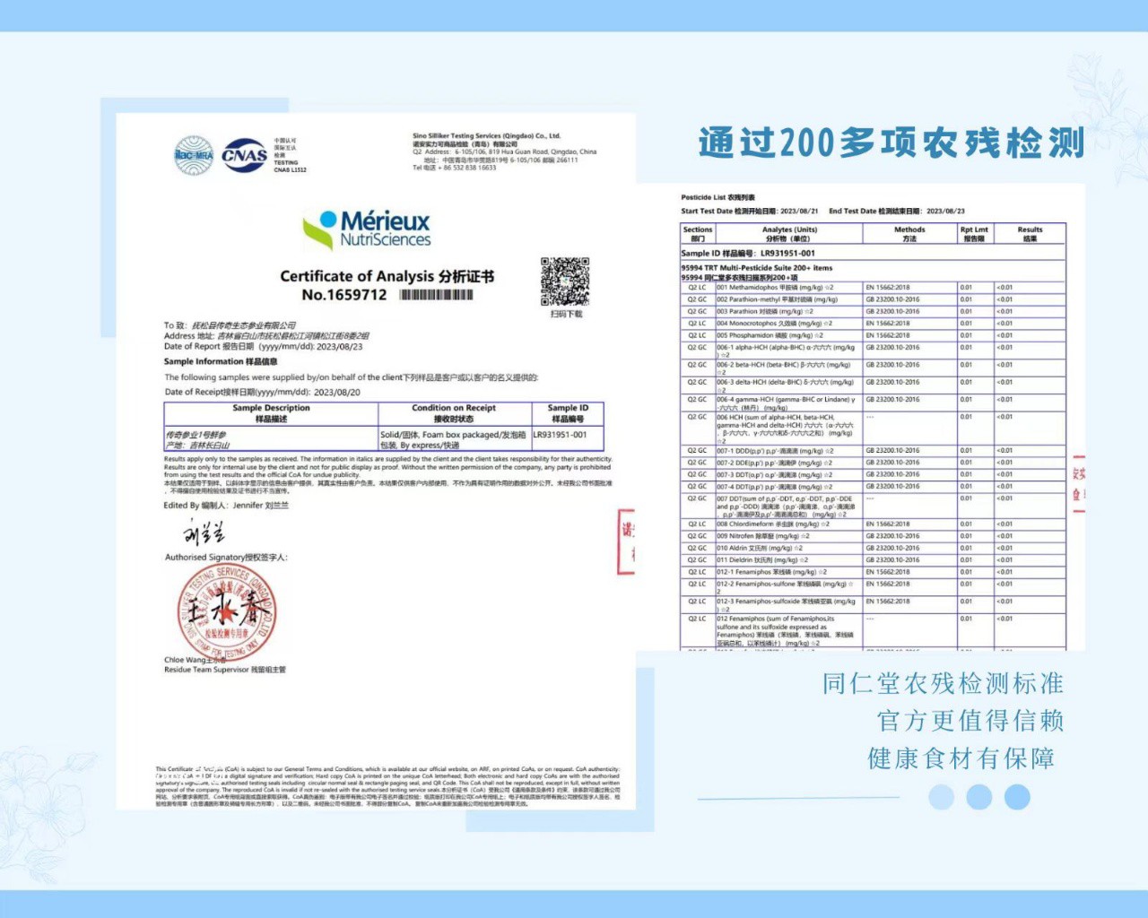The height and width of the screenshot is (918, 1148).
Task: Click the partial red stamp at certificate edge
Action: point(626,541)
